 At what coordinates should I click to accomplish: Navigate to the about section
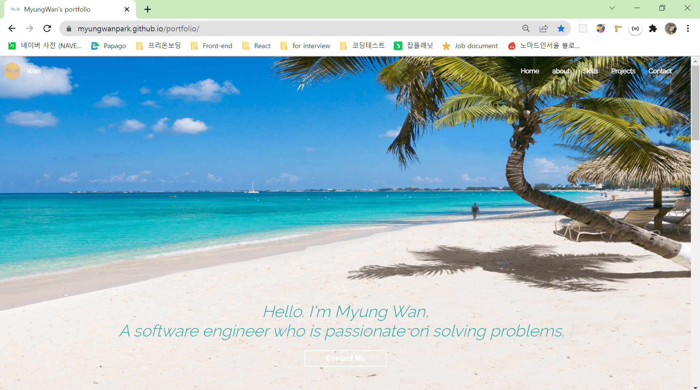[x=561, y=71]
